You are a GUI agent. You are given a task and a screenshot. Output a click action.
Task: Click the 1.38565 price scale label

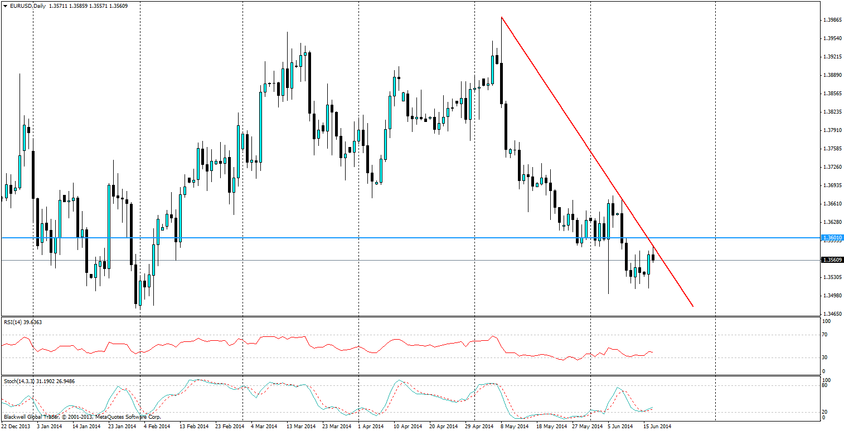(x=832, y=94)
